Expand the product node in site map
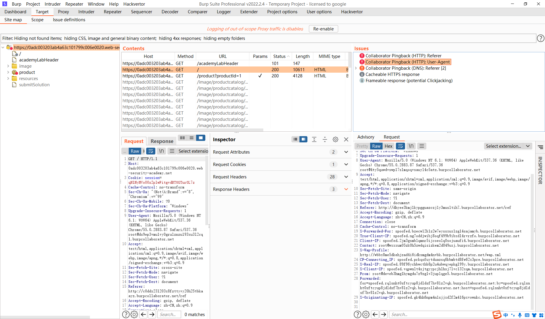The height and width of the screenshot is (319, 545). coord(8,72)
